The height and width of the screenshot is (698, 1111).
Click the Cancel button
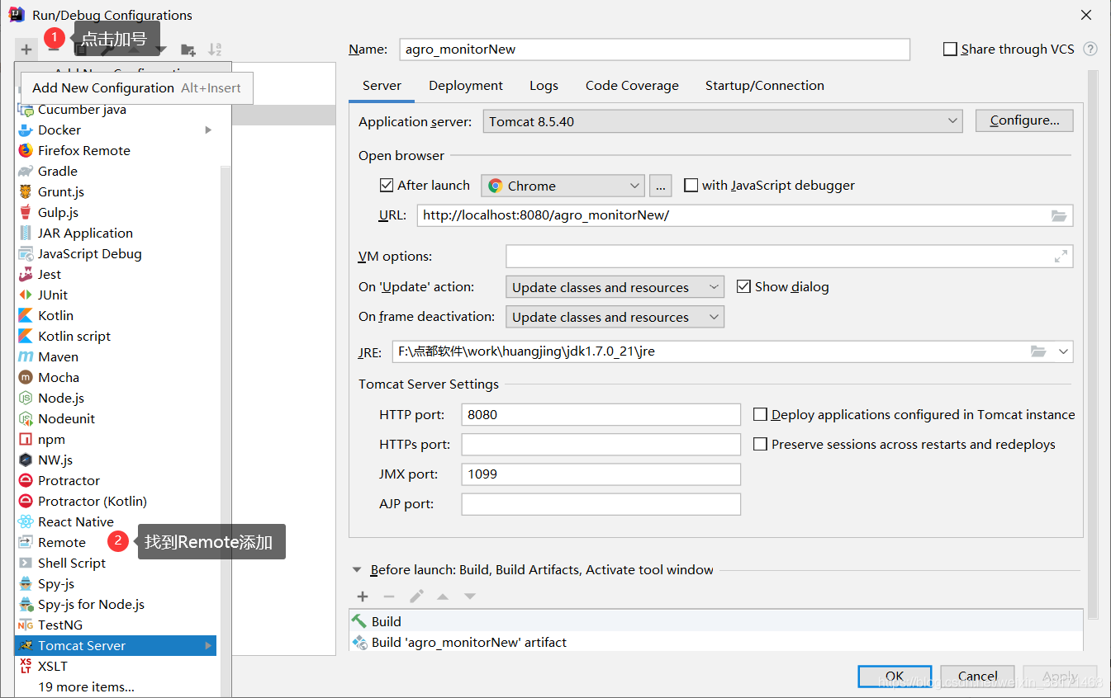pos(978,677)
